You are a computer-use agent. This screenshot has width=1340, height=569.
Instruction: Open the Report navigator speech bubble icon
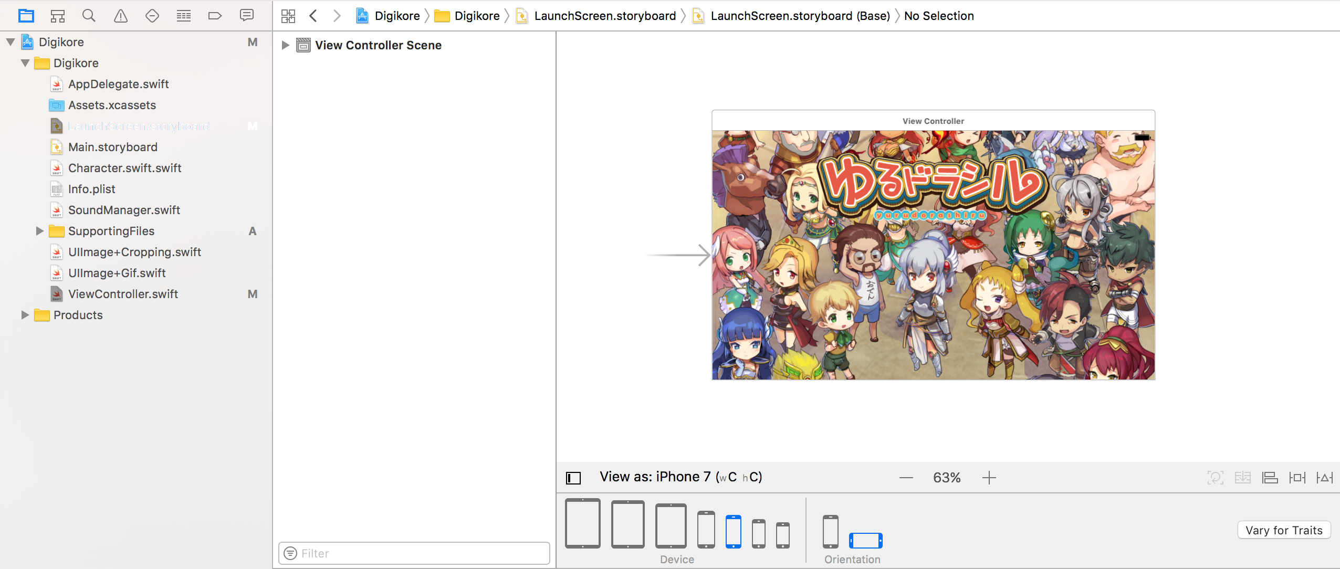coord(247,15)
